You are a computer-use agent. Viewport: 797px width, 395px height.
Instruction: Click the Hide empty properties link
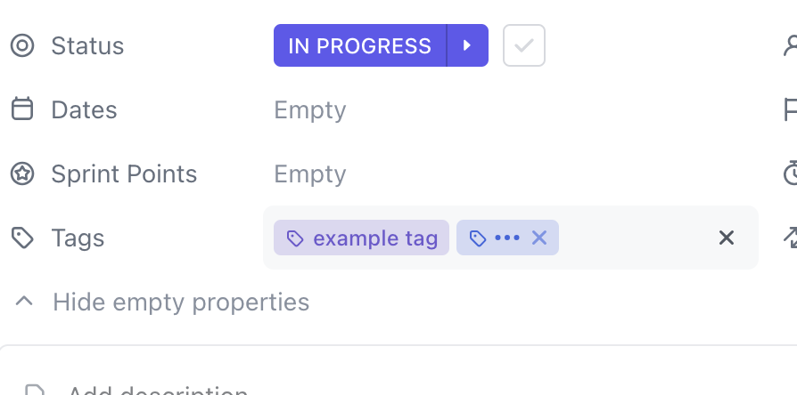(181, 302)
